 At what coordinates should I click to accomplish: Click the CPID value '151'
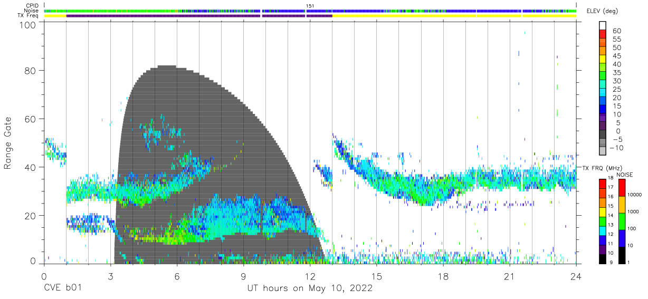pos(310,6)
